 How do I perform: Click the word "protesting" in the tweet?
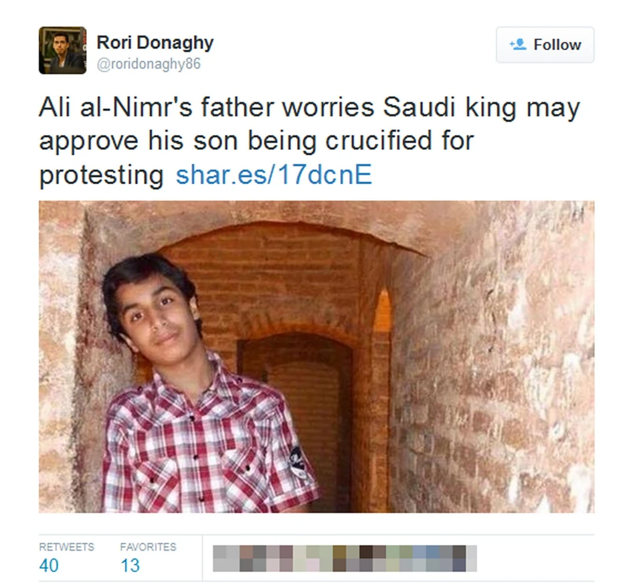point(101,175)
